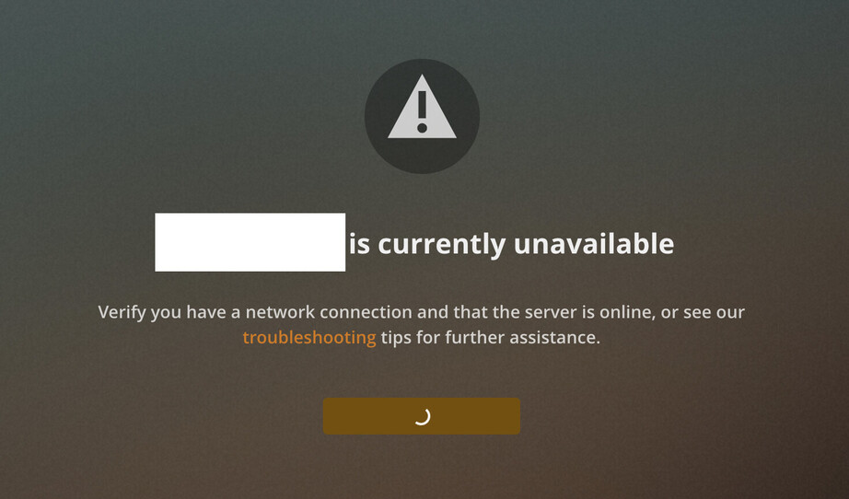The width and height of the screenshot is (849, 499).
Task: Click the 'is currently unavailable' heading
Action: 512,244
